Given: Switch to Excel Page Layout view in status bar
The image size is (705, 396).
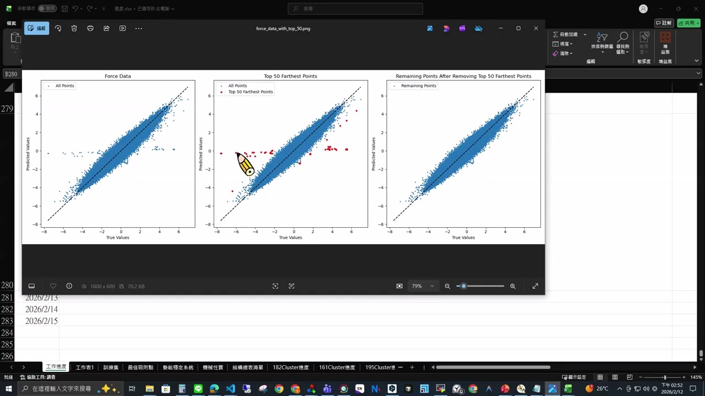Looking at the screenshot, I should (x=615, y=377).
